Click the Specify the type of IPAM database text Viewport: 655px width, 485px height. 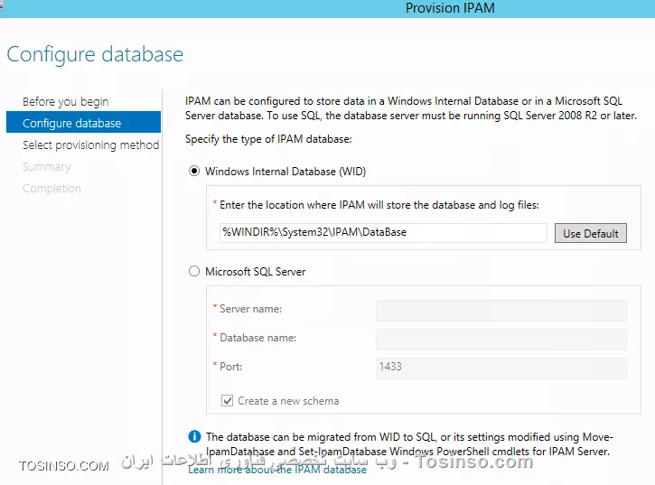(267, 139)
